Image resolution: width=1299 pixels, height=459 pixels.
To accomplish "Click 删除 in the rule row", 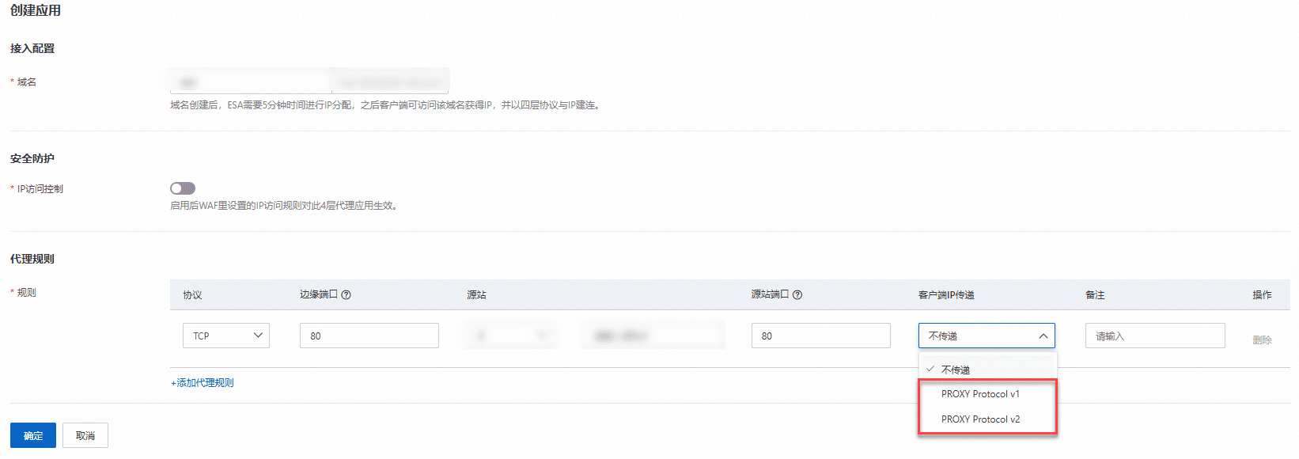I will click(x=1262, y=340).
